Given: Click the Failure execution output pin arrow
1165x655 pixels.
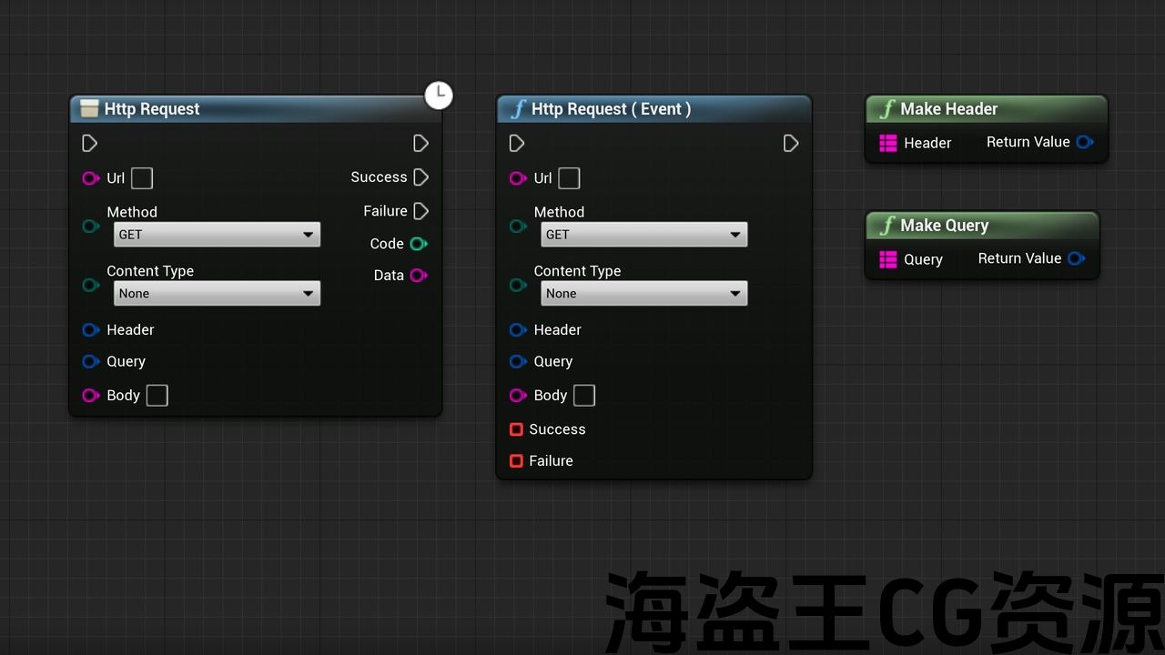Looking at the screenshot, I should (420, 211).
